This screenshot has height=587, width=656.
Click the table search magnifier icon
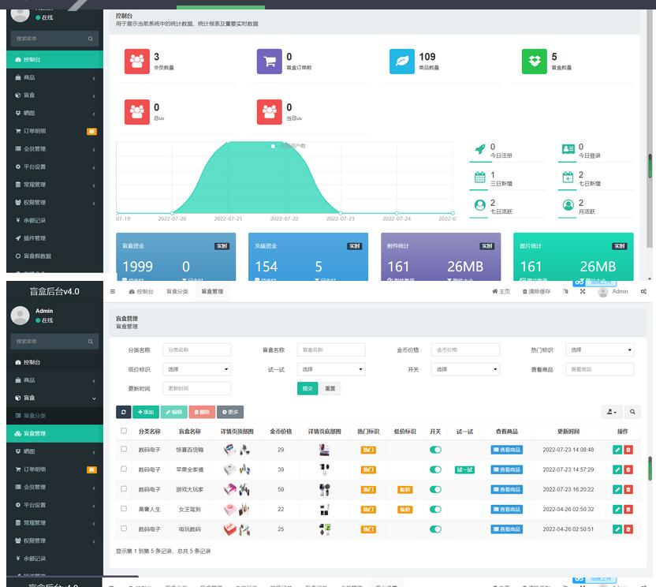pyautogui.click(x=632, y=412)
